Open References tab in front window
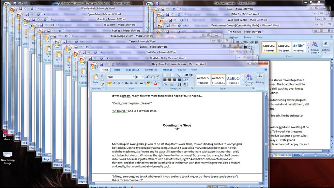334x188 pixels. pyautogui.click(x=151, y=70)
